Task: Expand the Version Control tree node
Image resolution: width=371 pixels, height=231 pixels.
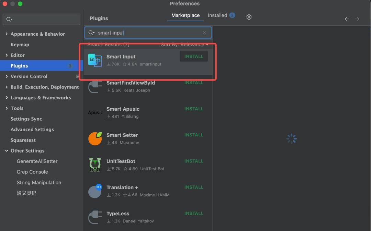Action: click(x=7, y=76)
